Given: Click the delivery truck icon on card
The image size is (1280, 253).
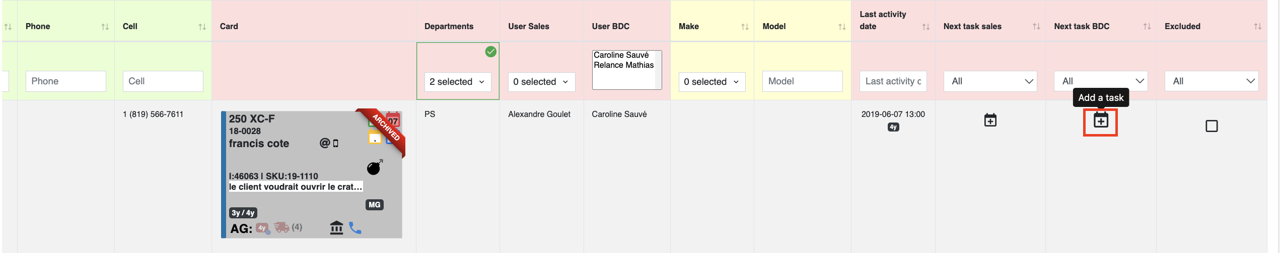Looking at the screenshot, I should (x=281, y=228).
